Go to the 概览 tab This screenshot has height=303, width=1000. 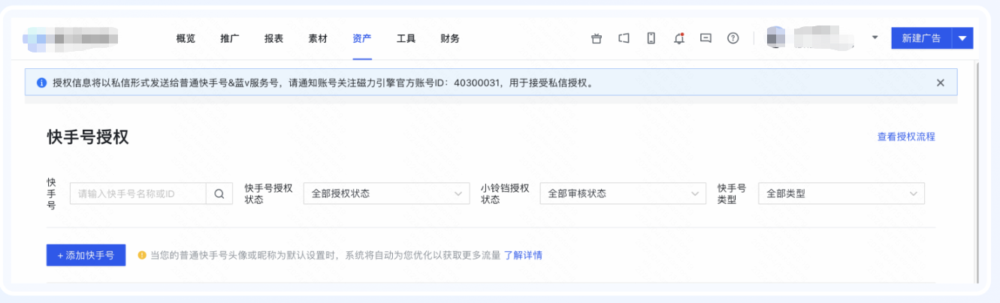(x=186, y=38)
